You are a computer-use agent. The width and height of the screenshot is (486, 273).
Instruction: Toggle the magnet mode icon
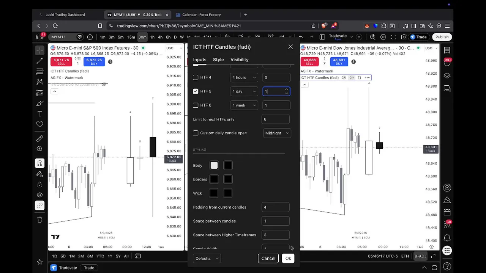point(39,163)
